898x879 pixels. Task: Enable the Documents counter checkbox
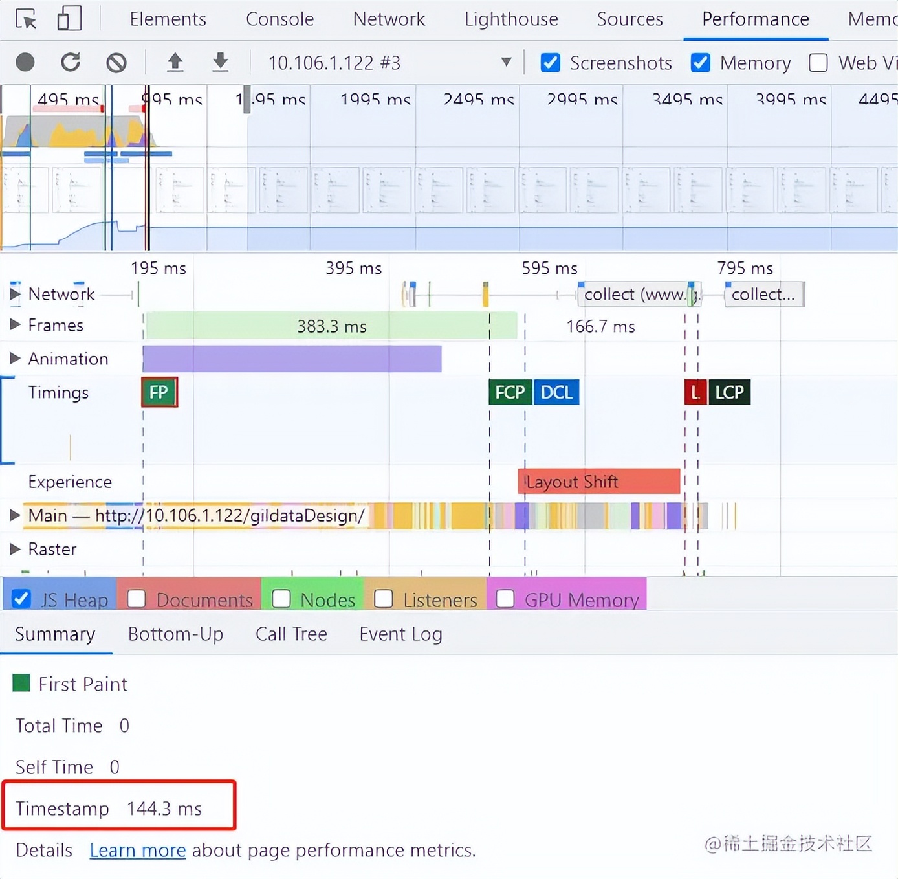[137, 599]
